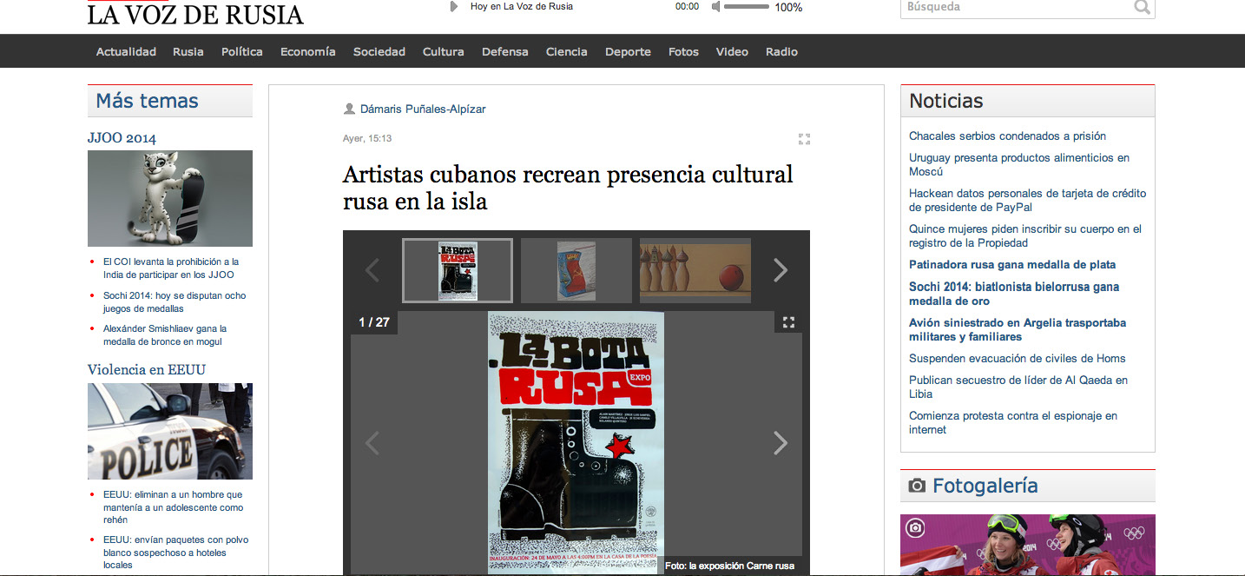Adjust the radio volume slider
This screenshot has width=1245, height=576.
[x=747, y=7]
